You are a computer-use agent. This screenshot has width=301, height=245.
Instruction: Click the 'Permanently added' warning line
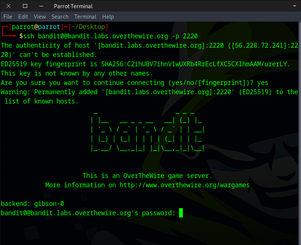click(149, 92)
